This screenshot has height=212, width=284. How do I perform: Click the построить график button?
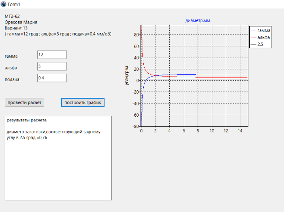tap(83, 102)
